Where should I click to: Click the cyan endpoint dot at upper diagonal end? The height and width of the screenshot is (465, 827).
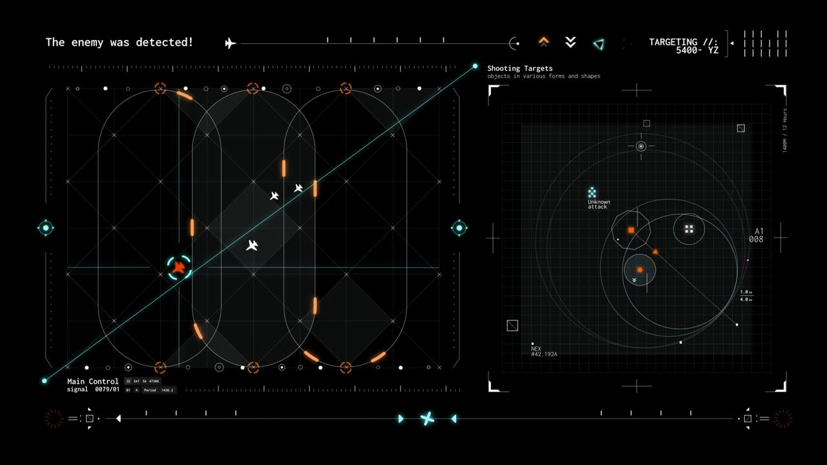475,66
